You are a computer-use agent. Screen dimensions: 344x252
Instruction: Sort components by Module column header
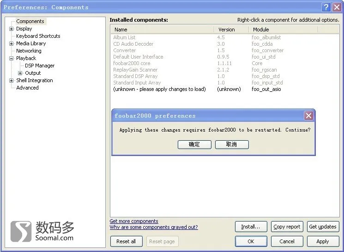pos(283,30)
